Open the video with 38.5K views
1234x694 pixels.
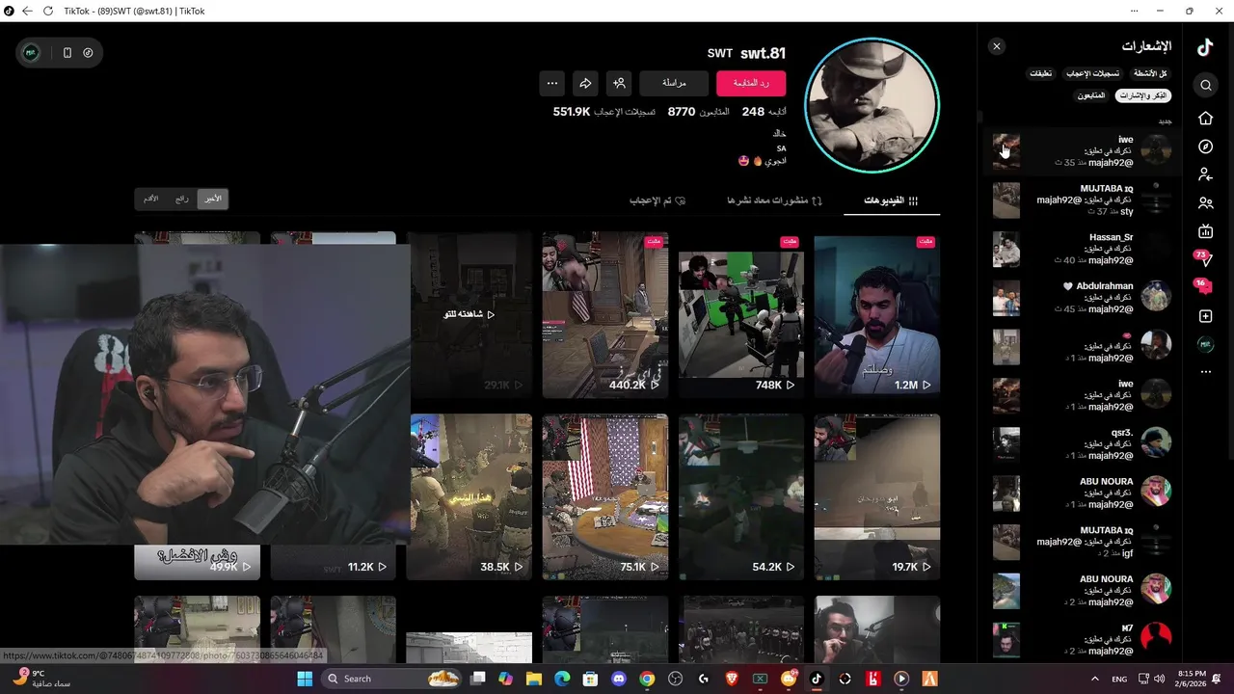point(470,496)
